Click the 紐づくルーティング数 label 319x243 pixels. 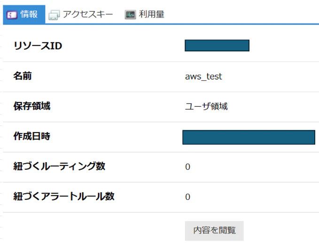59,166
